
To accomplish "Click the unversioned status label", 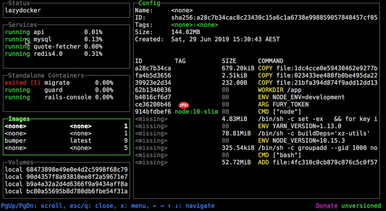I will [361, 206].
